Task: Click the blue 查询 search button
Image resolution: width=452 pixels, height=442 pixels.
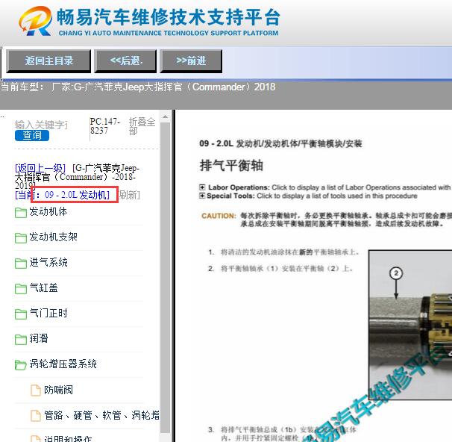Action: tap(32, 135)
